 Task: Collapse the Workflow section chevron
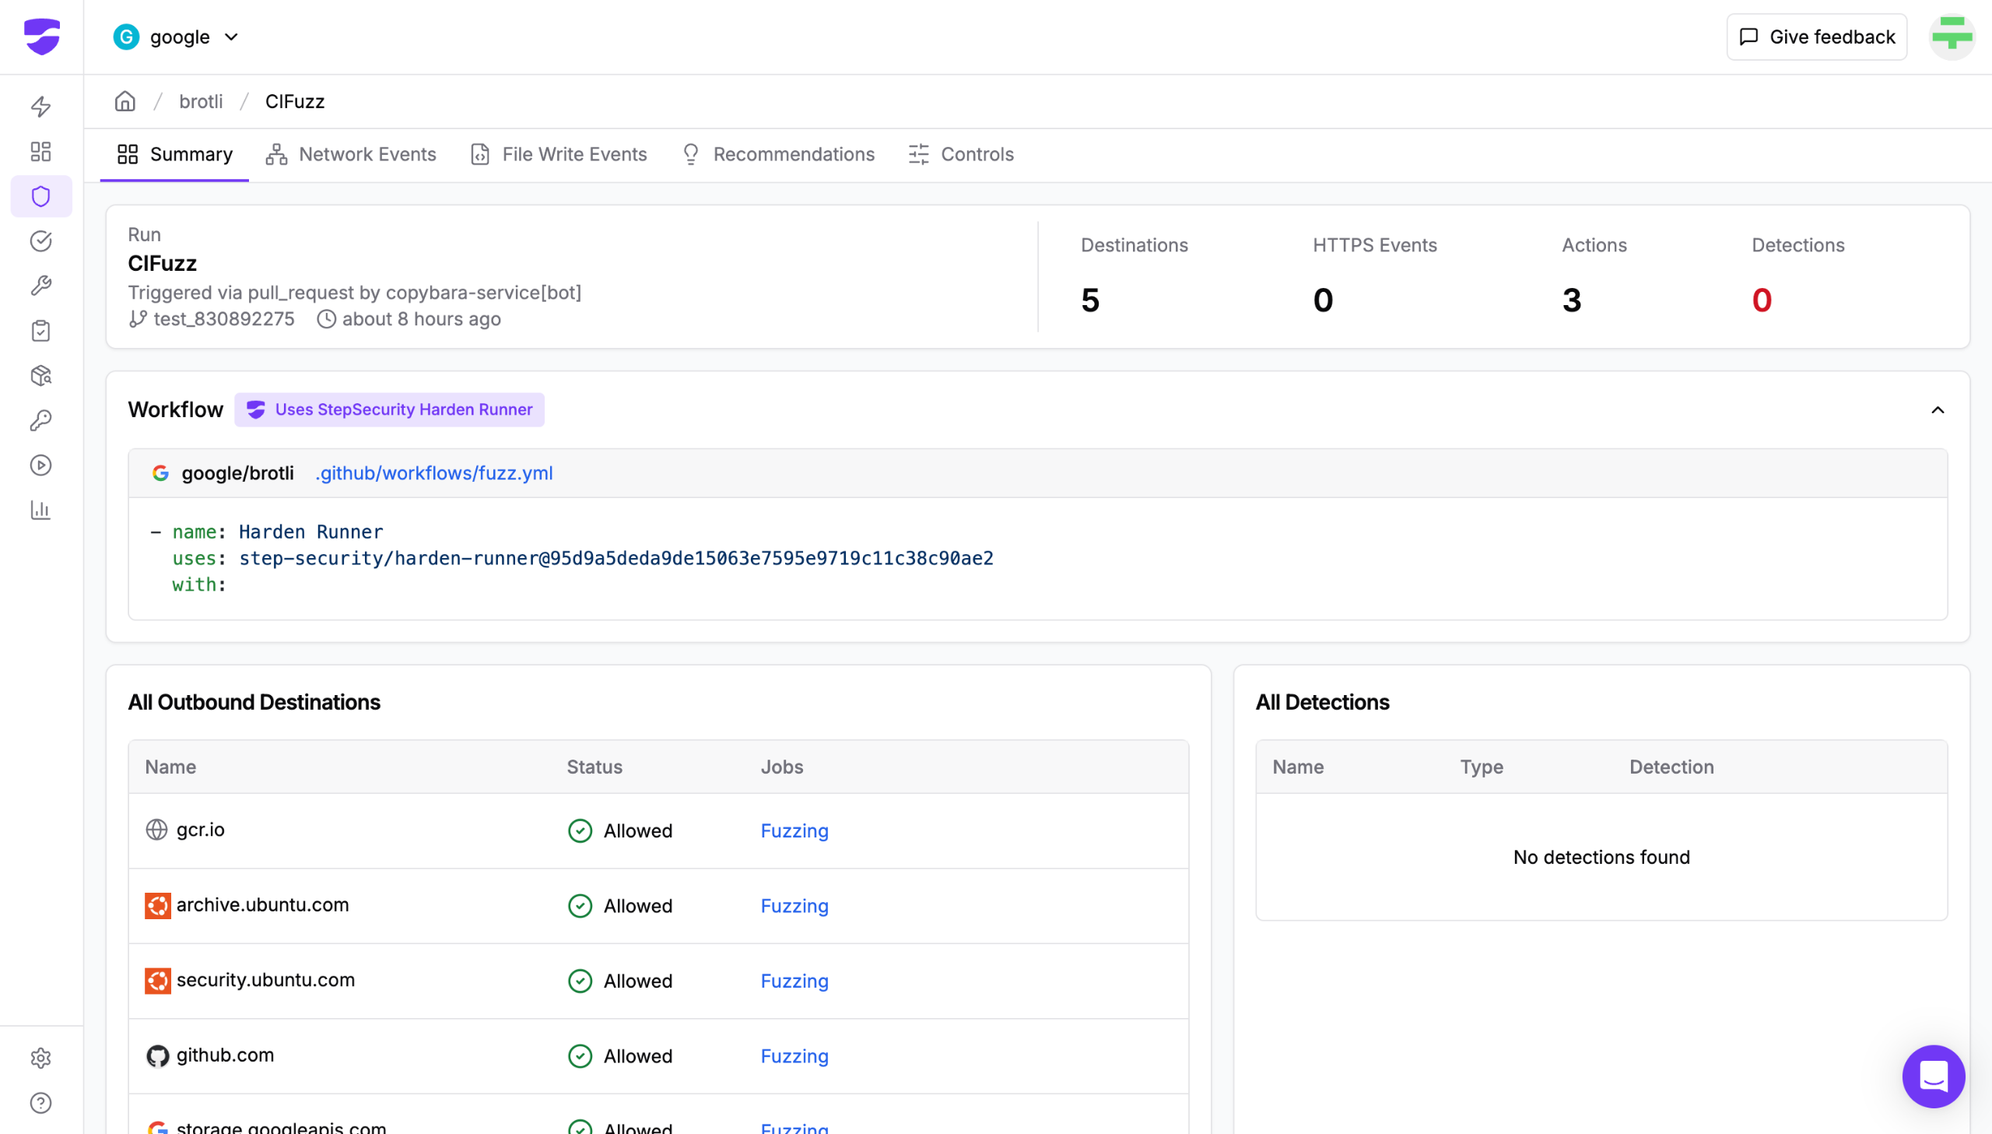pos(1938,409)
